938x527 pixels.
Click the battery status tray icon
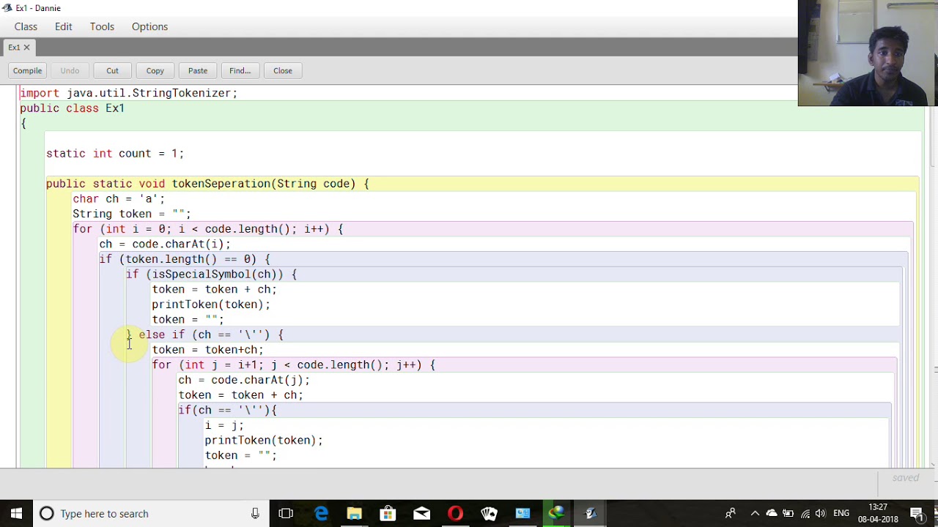tap(789, 513)
